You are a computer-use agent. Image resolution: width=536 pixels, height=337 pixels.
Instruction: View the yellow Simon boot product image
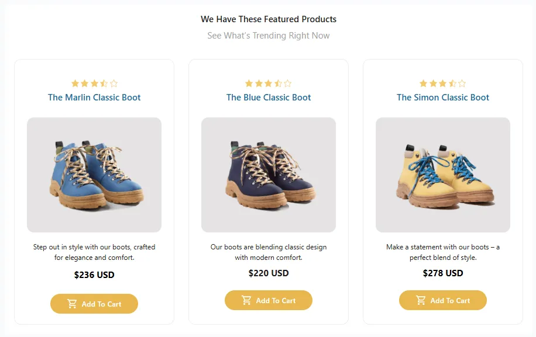(x=443, y=175)
